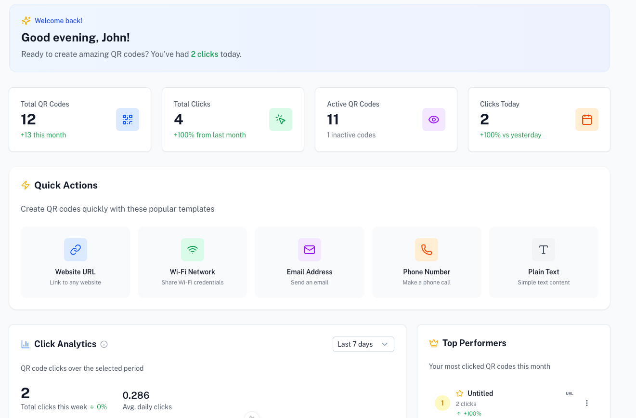Click the info icon next to Click Analytics
Screen dimensions: 636x418
[x=104, y=344]
